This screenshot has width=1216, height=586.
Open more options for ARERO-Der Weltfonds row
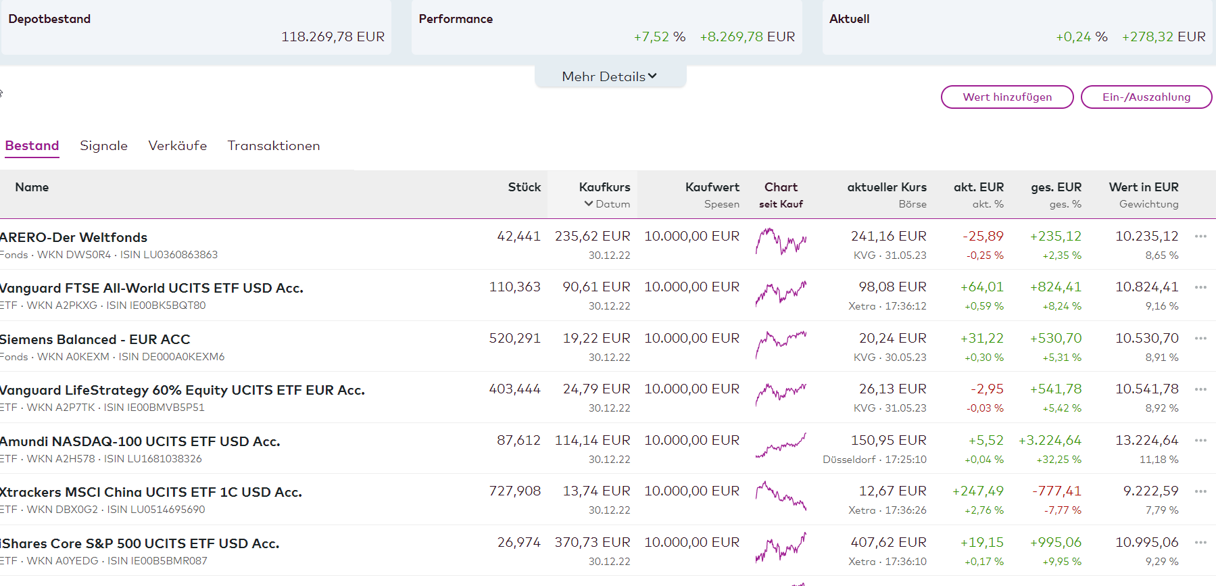coord(1200,237)
